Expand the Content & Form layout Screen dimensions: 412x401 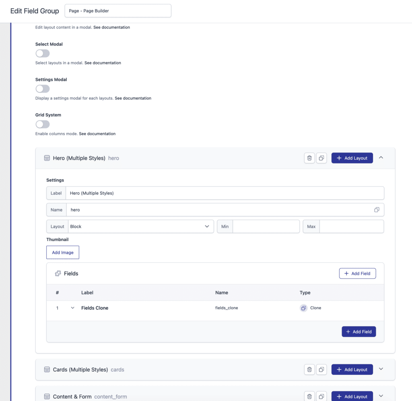(381, 396)
